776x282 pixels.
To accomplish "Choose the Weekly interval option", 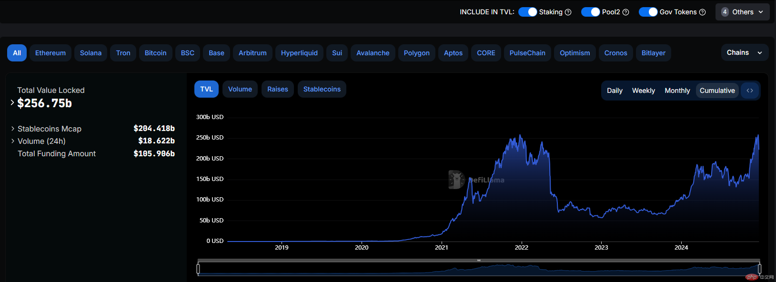I will click(x=643, y=91).
